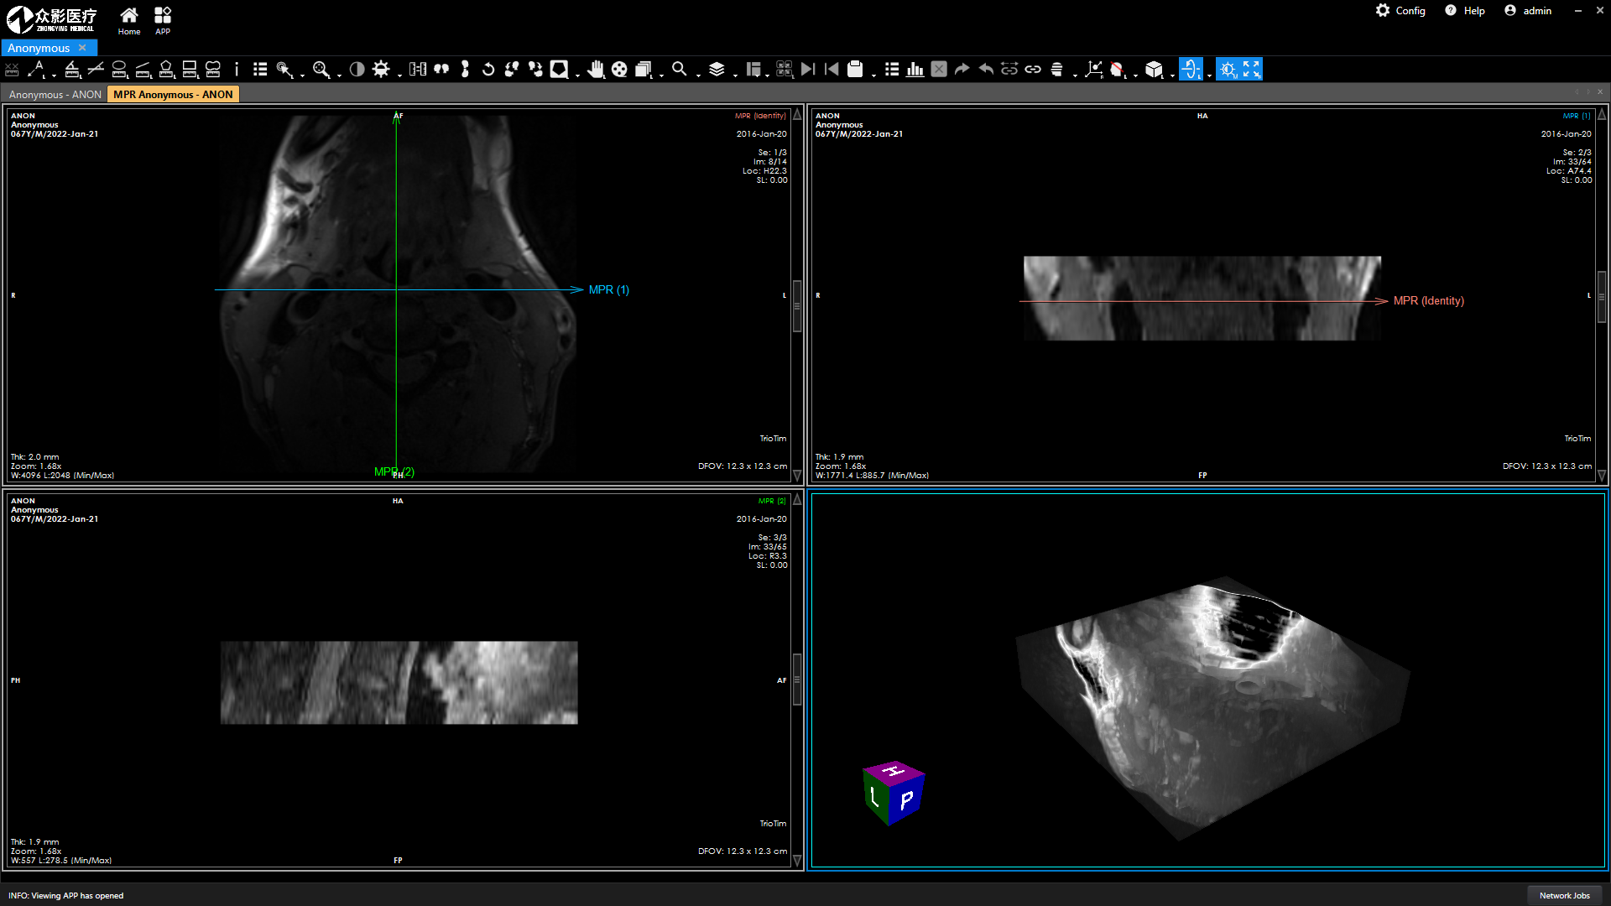Step up in the bottom-left viewport scrollbar
Screen dimensions: 1611x906
pyautogui.click(x=797, y=499)
